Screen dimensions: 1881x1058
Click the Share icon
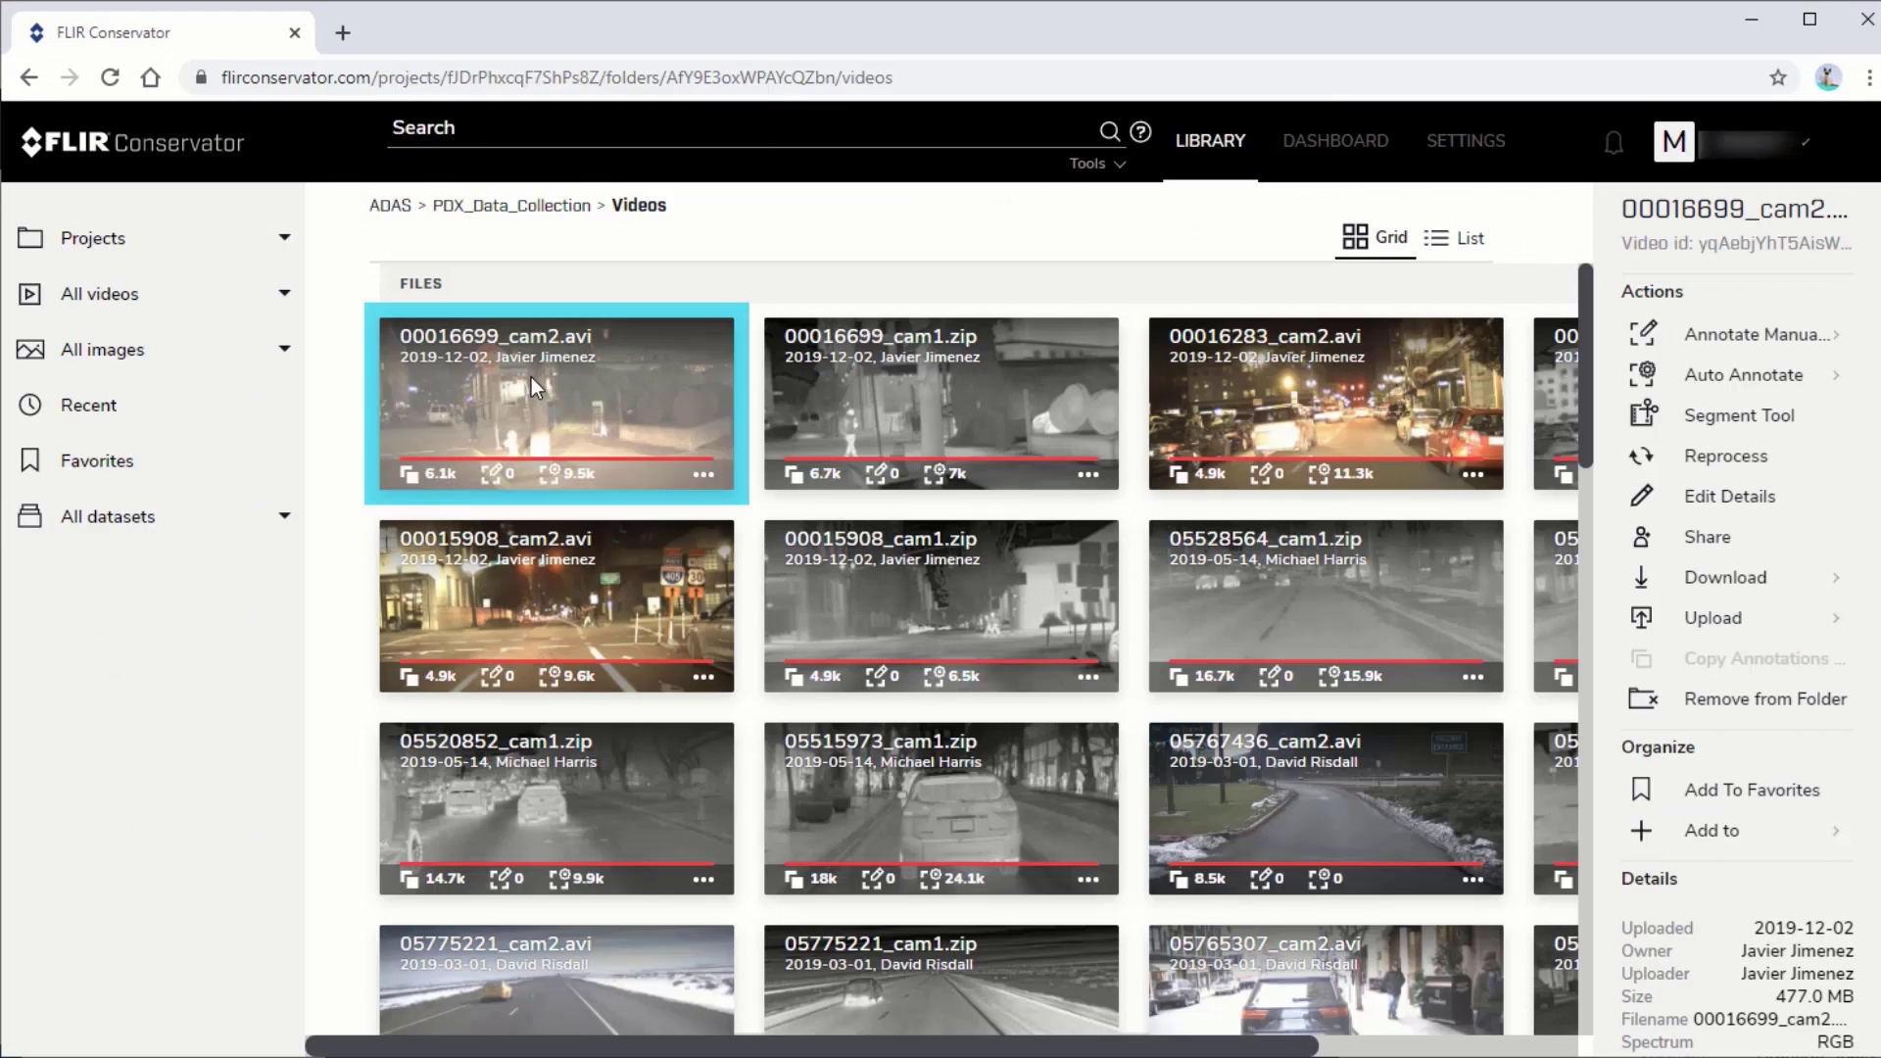pyautogui.click(x=1642, y=536)
